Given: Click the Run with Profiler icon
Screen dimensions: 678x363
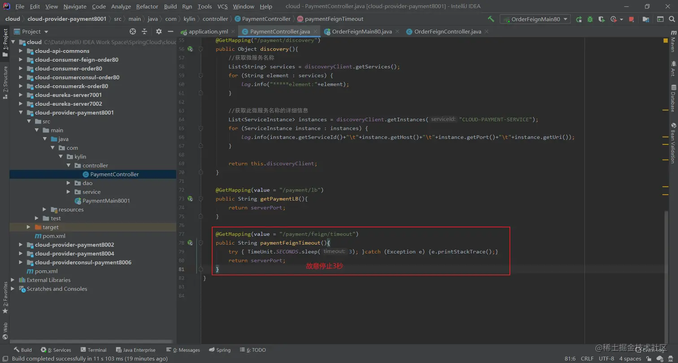Looking at the screenshot, I should [613, 19].
